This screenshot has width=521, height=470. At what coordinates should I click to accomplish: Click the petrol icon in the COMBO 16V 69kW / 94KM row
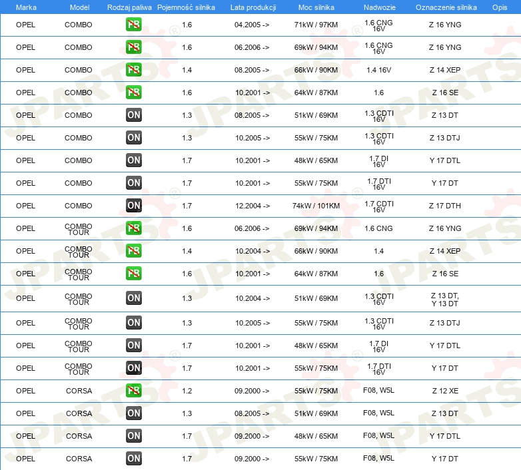[133, 47]
